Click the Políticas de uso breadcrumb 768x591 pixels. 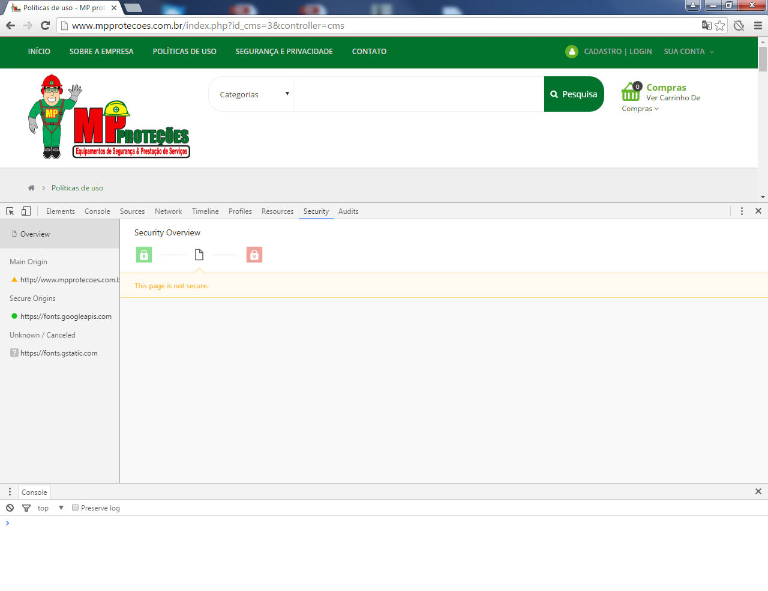(x=77, y=188)
